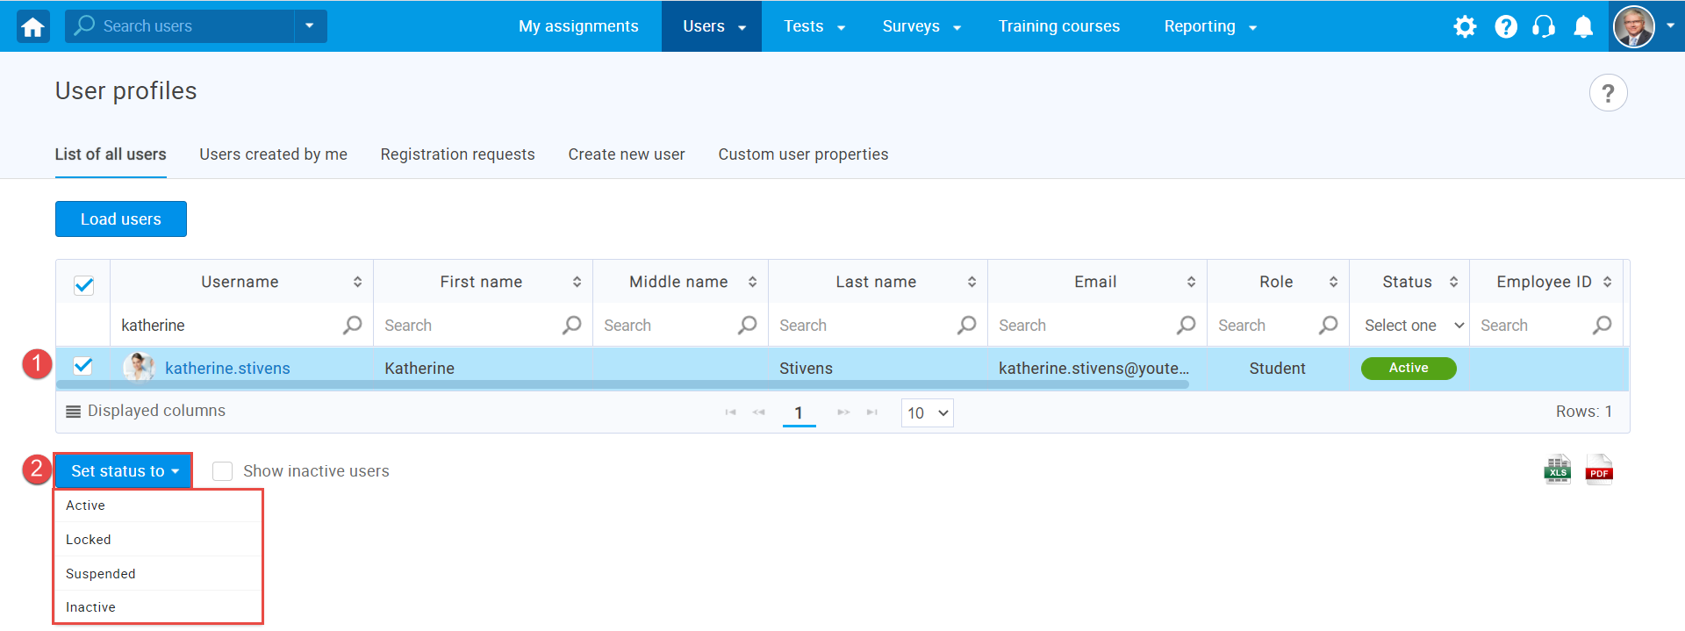Uncheck the katherine.stivens row checkbox
The image size is (1685, 631).
83,367
